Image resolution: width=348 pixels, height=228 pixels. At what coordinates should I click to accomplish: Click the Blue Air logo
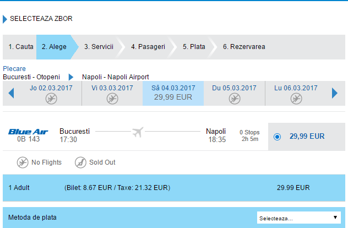point(28,131)
